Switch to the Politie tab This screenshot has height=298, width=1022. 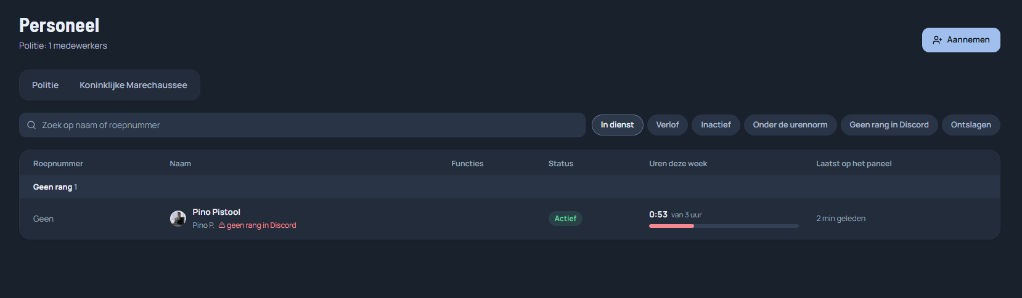click(x=46, y=85)
